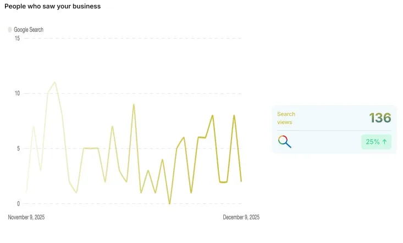Click the dashed gridline at the 15 level
403x243 pixels.
click(x=132, y=38)
